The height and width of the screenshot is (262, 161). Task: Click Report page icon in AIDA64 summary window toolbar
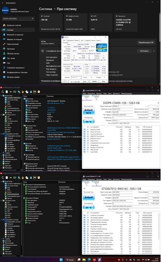tap(7, 92)
